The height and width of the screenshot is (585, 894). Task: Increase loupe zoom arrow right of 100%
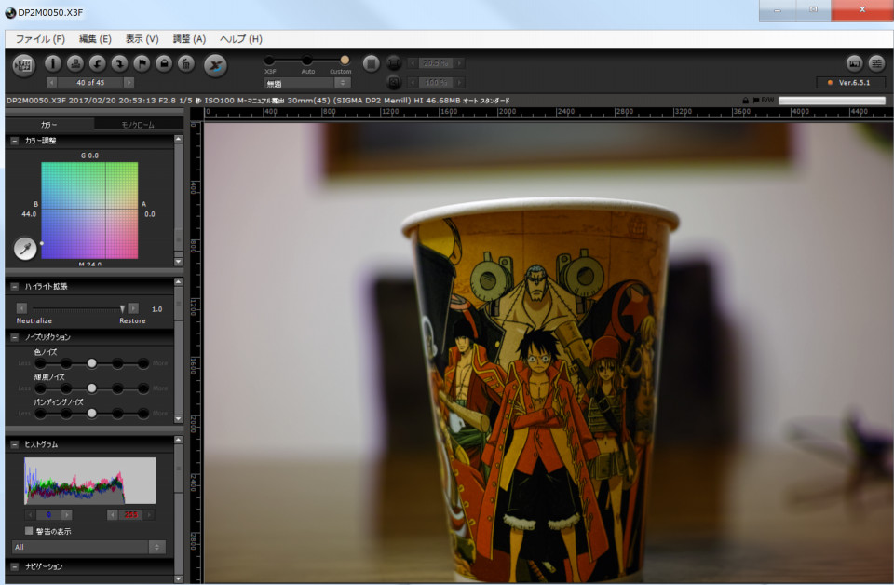tap(459, 83)
